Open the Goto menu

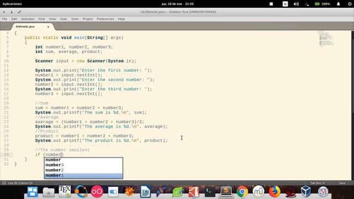click(x=64, y=19)
